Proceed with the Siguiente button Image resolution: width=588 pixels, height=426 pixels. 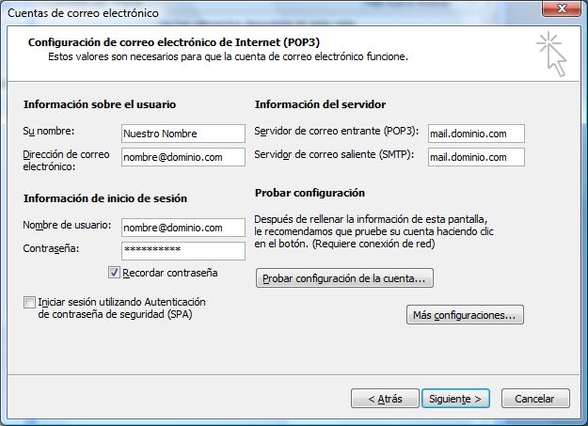coord(455,399)
